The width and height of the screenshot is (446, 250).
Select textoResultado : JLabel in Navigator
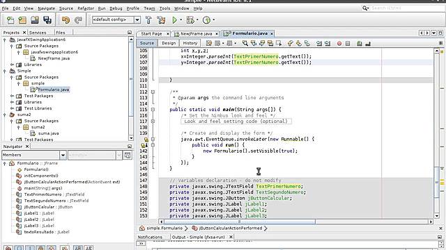(47, 232)
